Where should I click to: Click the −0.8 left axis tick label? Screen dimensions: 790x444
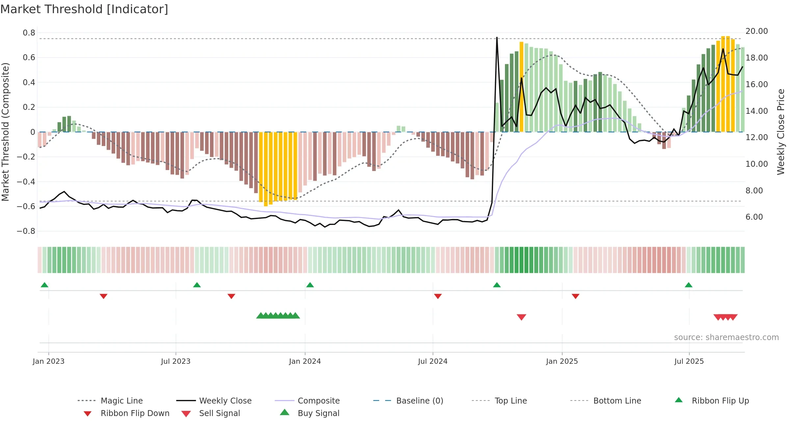coord(26,231)
